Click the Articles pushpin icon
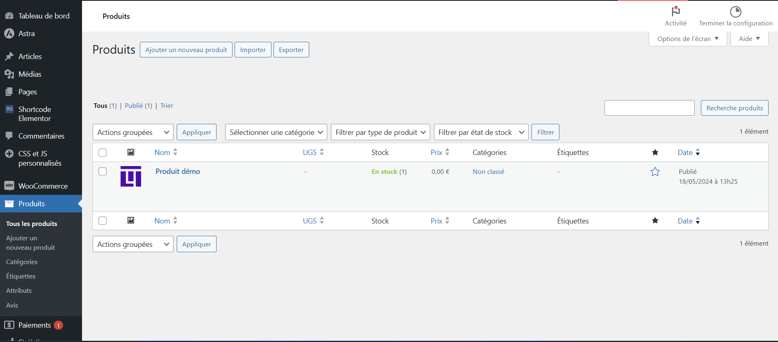This screenshot has height=342, width=778. pos(9,57)
